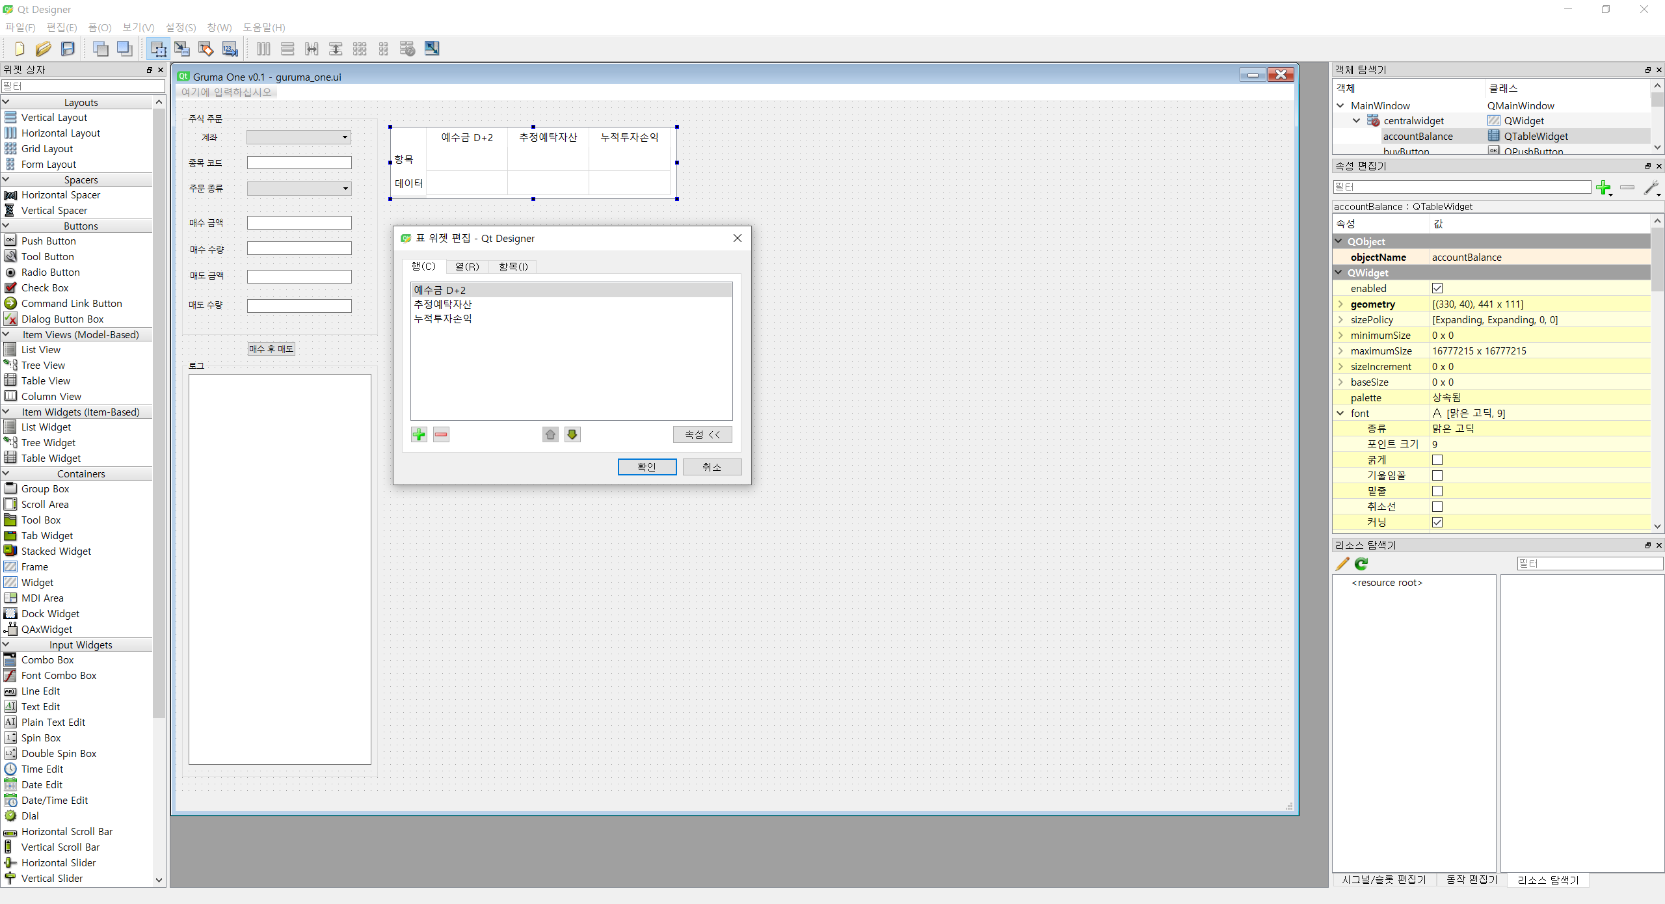Click the Adjust Size toolbar icon

pos(432,49)
